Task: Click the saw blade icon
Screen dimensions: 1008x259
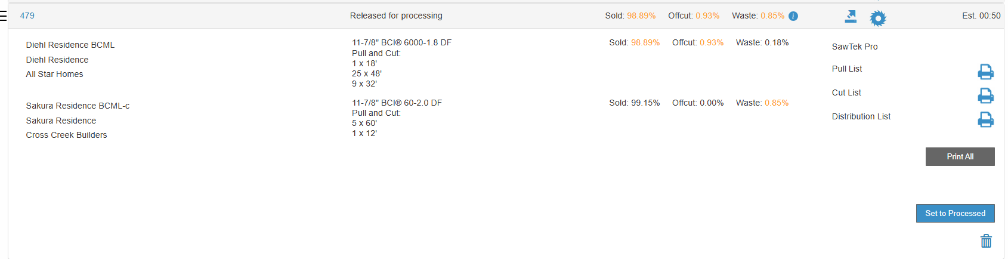Action: (878, 18)
